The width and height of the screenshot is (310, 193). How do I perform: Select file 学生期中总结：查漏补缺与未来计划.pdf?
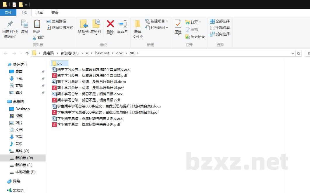coord(89,125)
